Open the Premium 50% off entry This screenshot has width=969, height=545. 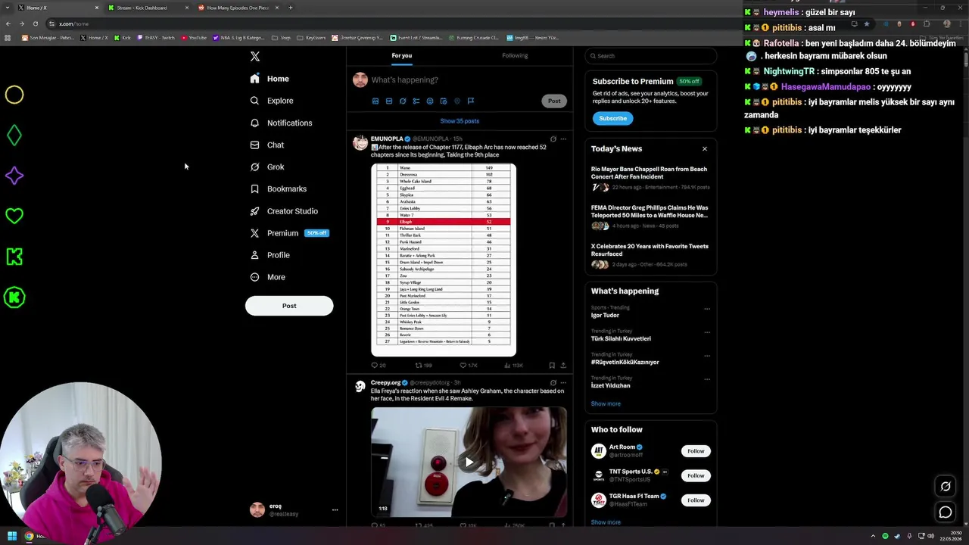click(x=288, y=233)
